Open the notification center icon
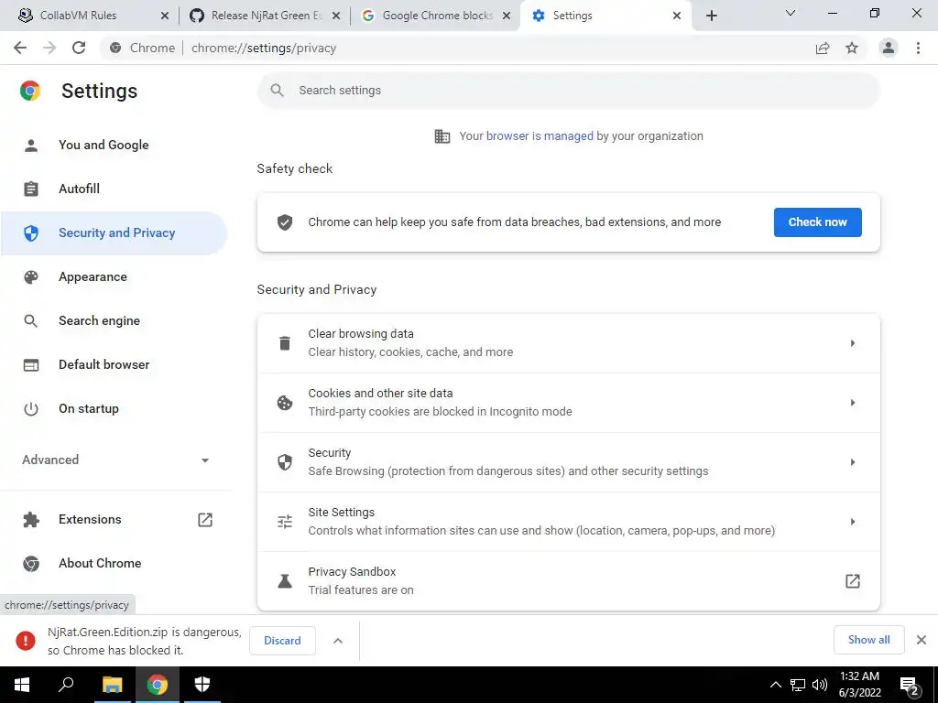938x703 pixels. (x=910, y=687)
